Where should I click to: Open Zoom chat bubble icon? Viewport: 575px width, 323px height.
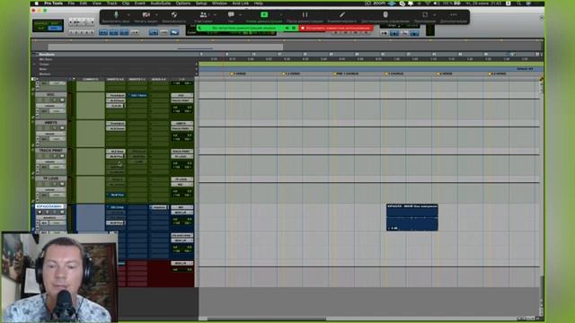[x=231, y=14]
